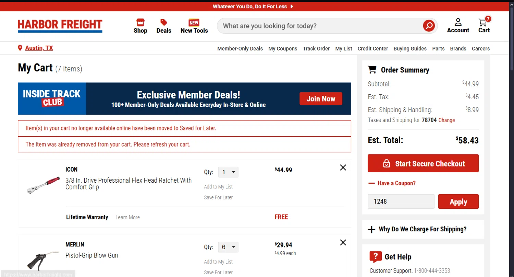The height and width of the screenshot is (277, 514).
Task: Click Start Secure Checkout button
Action: 423,163
